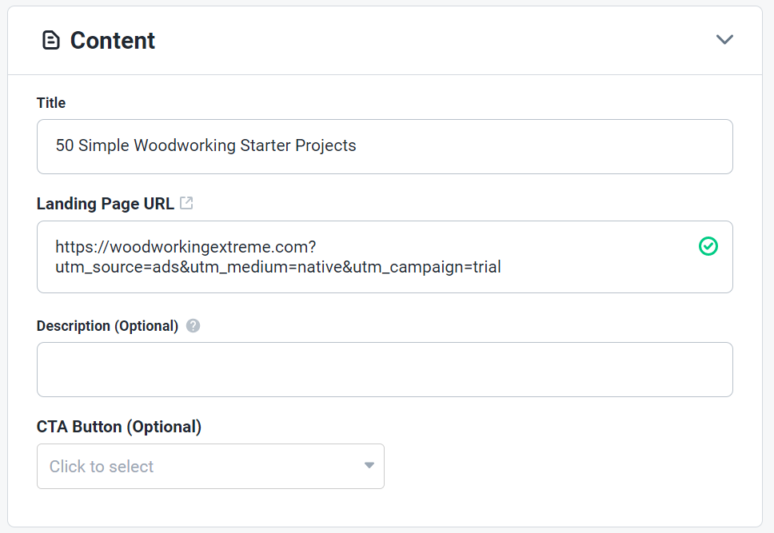Click the Title field label
This screenshot has height=533, width=774.
click(51, 103)
